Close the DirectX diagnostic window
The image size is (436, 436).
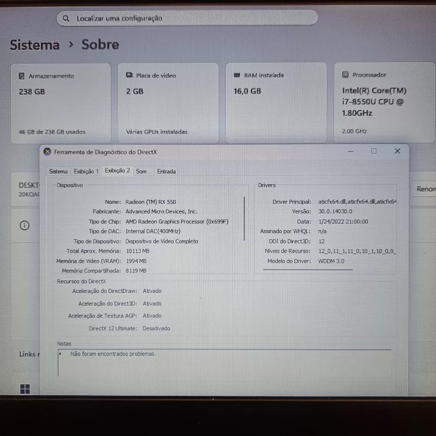click(397, 151)
